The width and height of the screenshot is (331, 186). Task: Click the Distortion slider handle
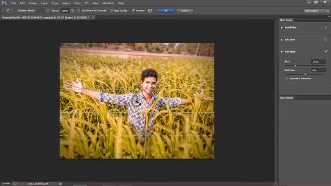pyautogui.click(x=305, y=74)
